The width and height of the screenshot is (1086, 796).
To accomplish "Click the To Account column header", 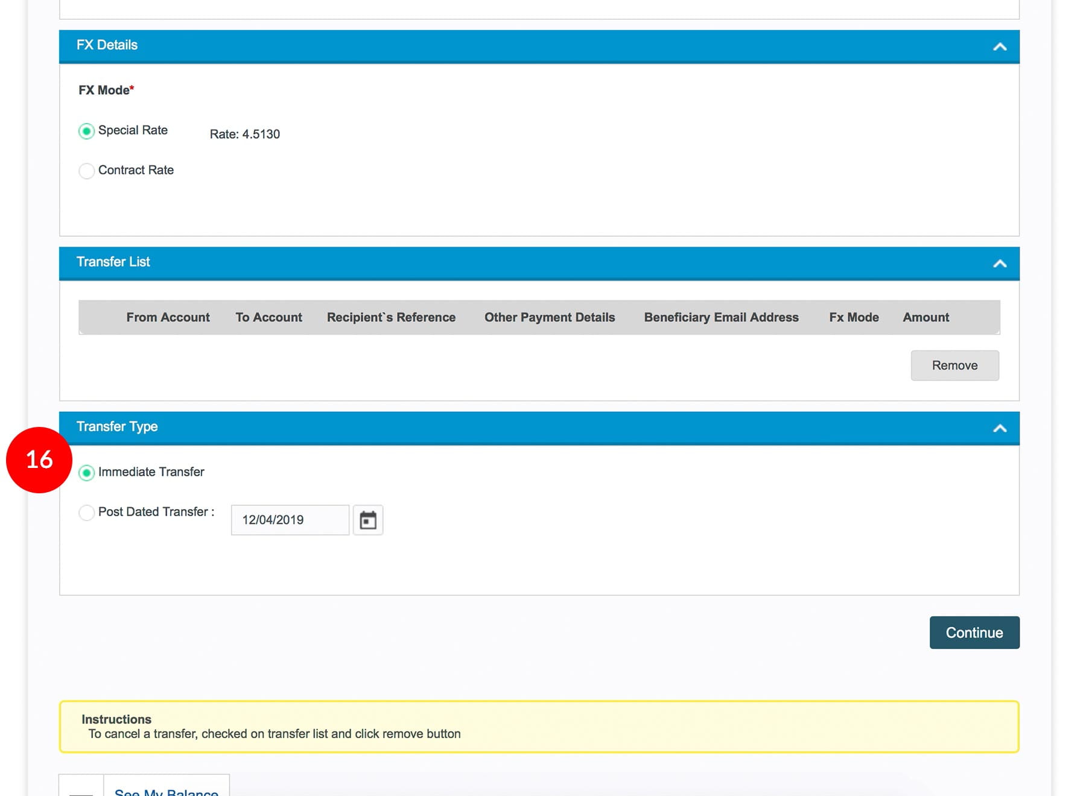I will [268, 317].
